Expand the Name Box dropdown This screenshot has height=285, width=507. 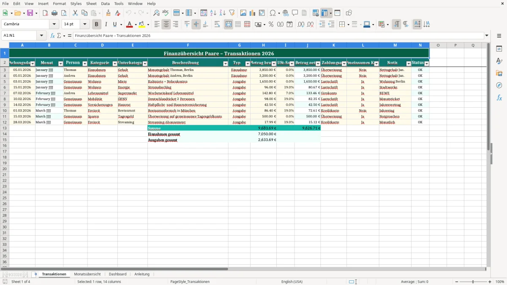point(42,36)
